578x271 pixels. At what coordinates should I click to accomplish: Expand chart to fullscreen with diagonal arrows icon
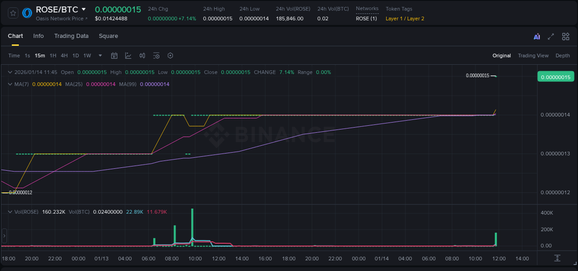coord(551,36)
